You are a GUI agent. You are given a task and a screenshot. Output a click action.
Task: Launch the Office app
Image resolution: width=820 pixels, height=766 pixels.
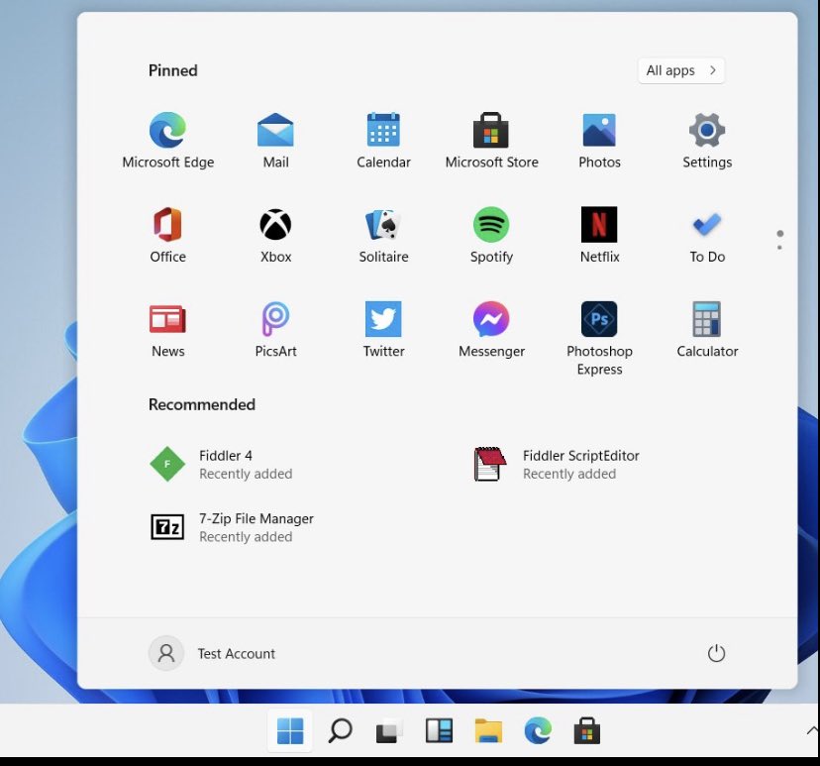click(x=168, y=235)
